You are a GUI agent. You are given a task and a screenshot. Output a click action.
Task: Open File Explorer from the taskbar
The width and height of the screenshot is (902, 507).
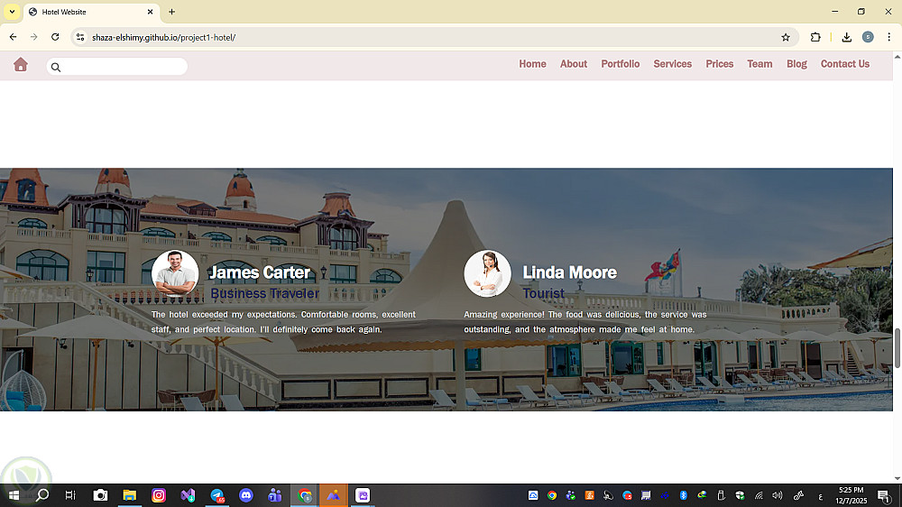point(129,495)
